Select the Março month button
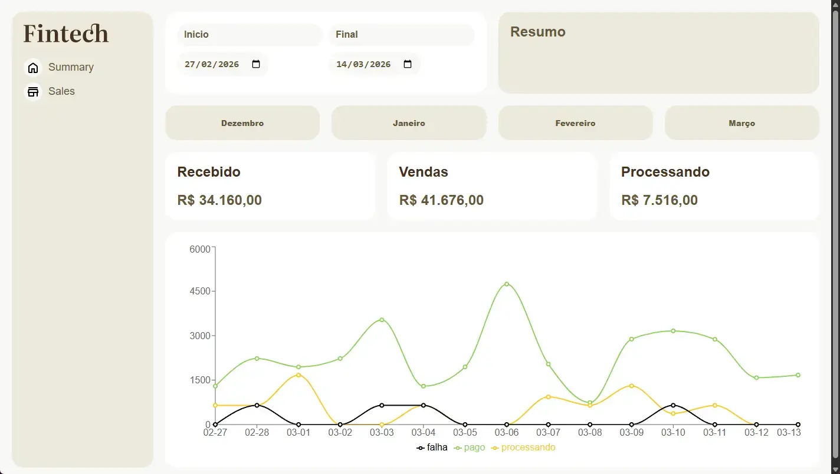 741,123
